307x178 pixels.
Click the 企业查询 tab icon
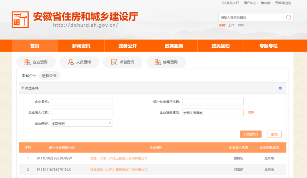27,62
